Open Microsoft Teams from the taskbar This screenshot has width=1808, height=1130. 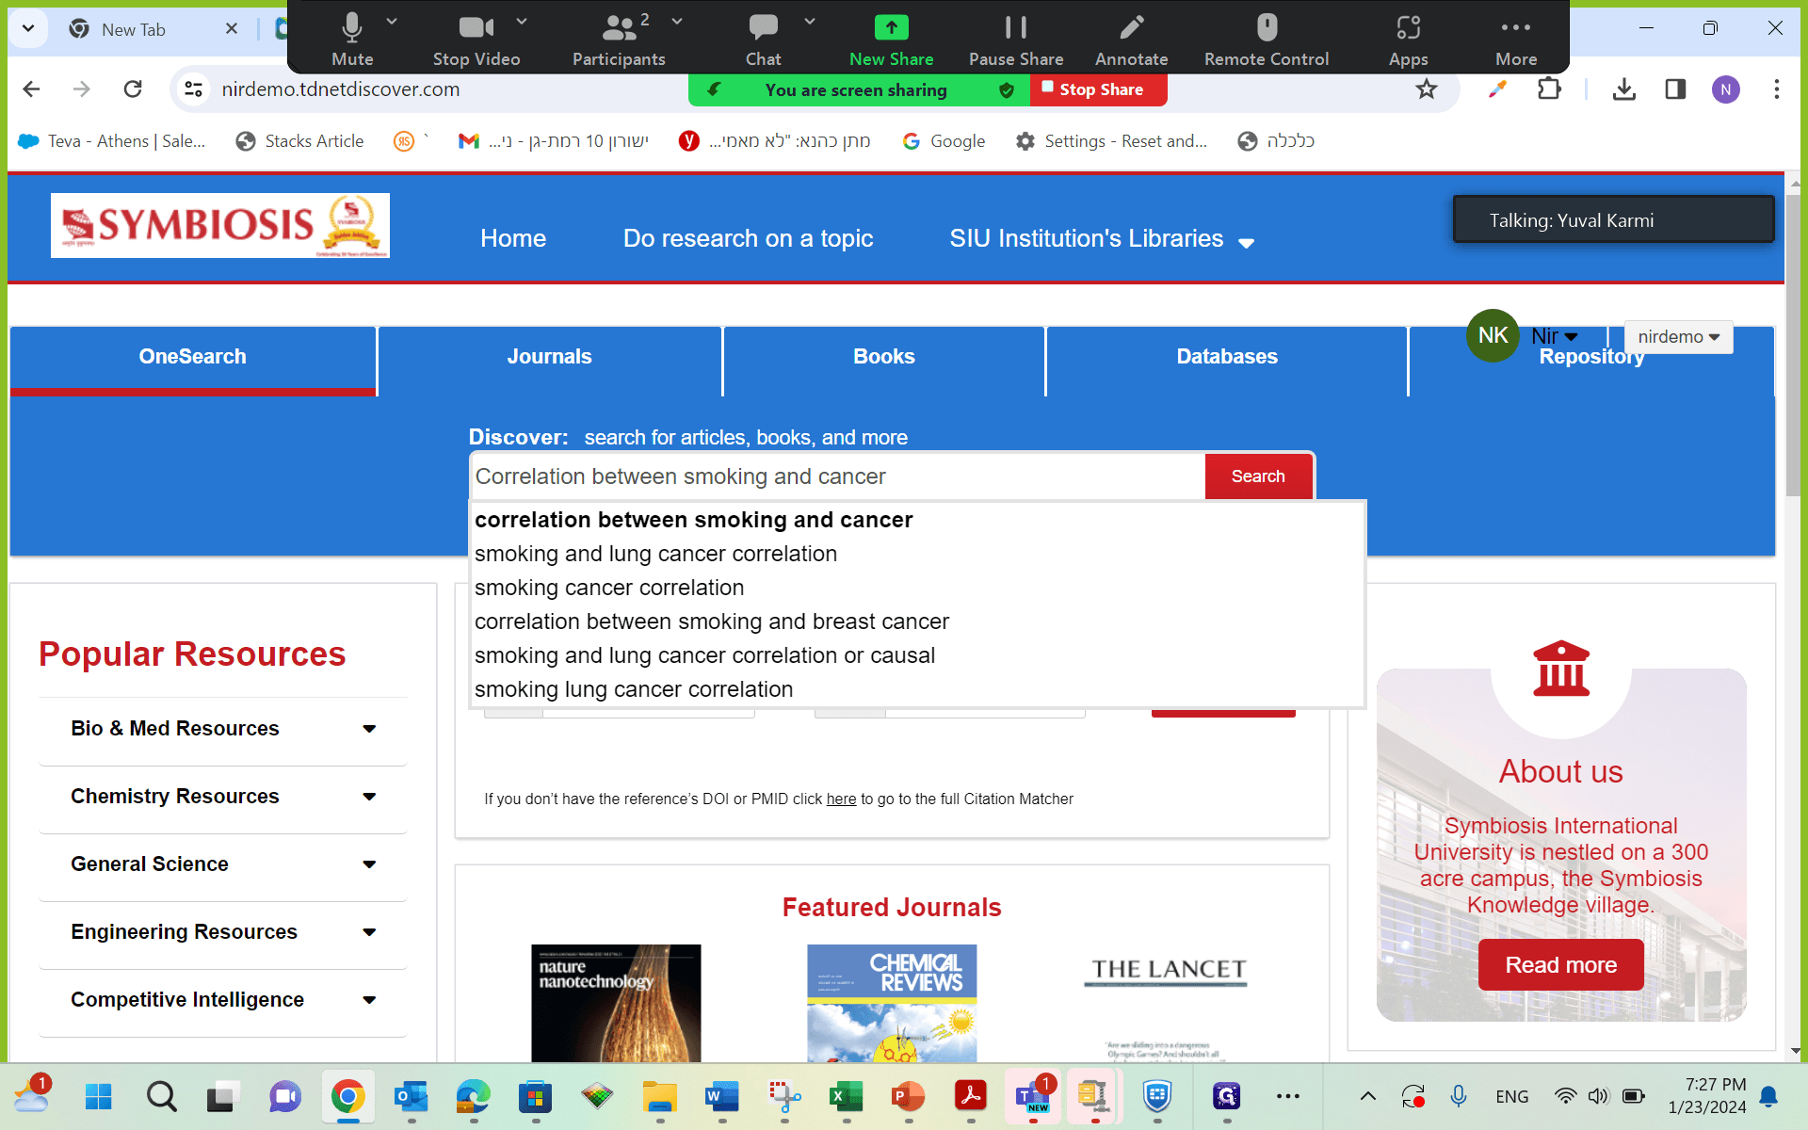(x=1033, y=1096)
